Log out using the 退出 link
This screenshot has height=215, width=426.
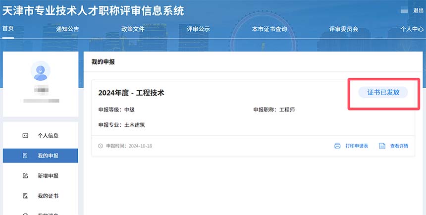[x=419, y=10]
